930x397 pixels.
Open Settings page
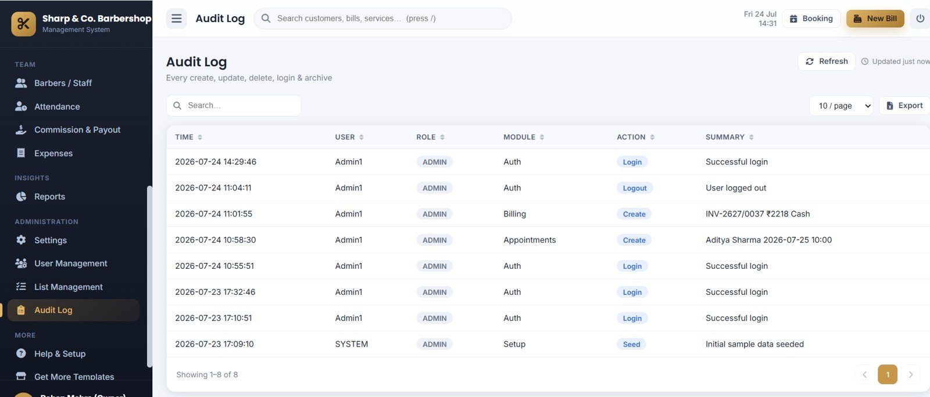73,240
